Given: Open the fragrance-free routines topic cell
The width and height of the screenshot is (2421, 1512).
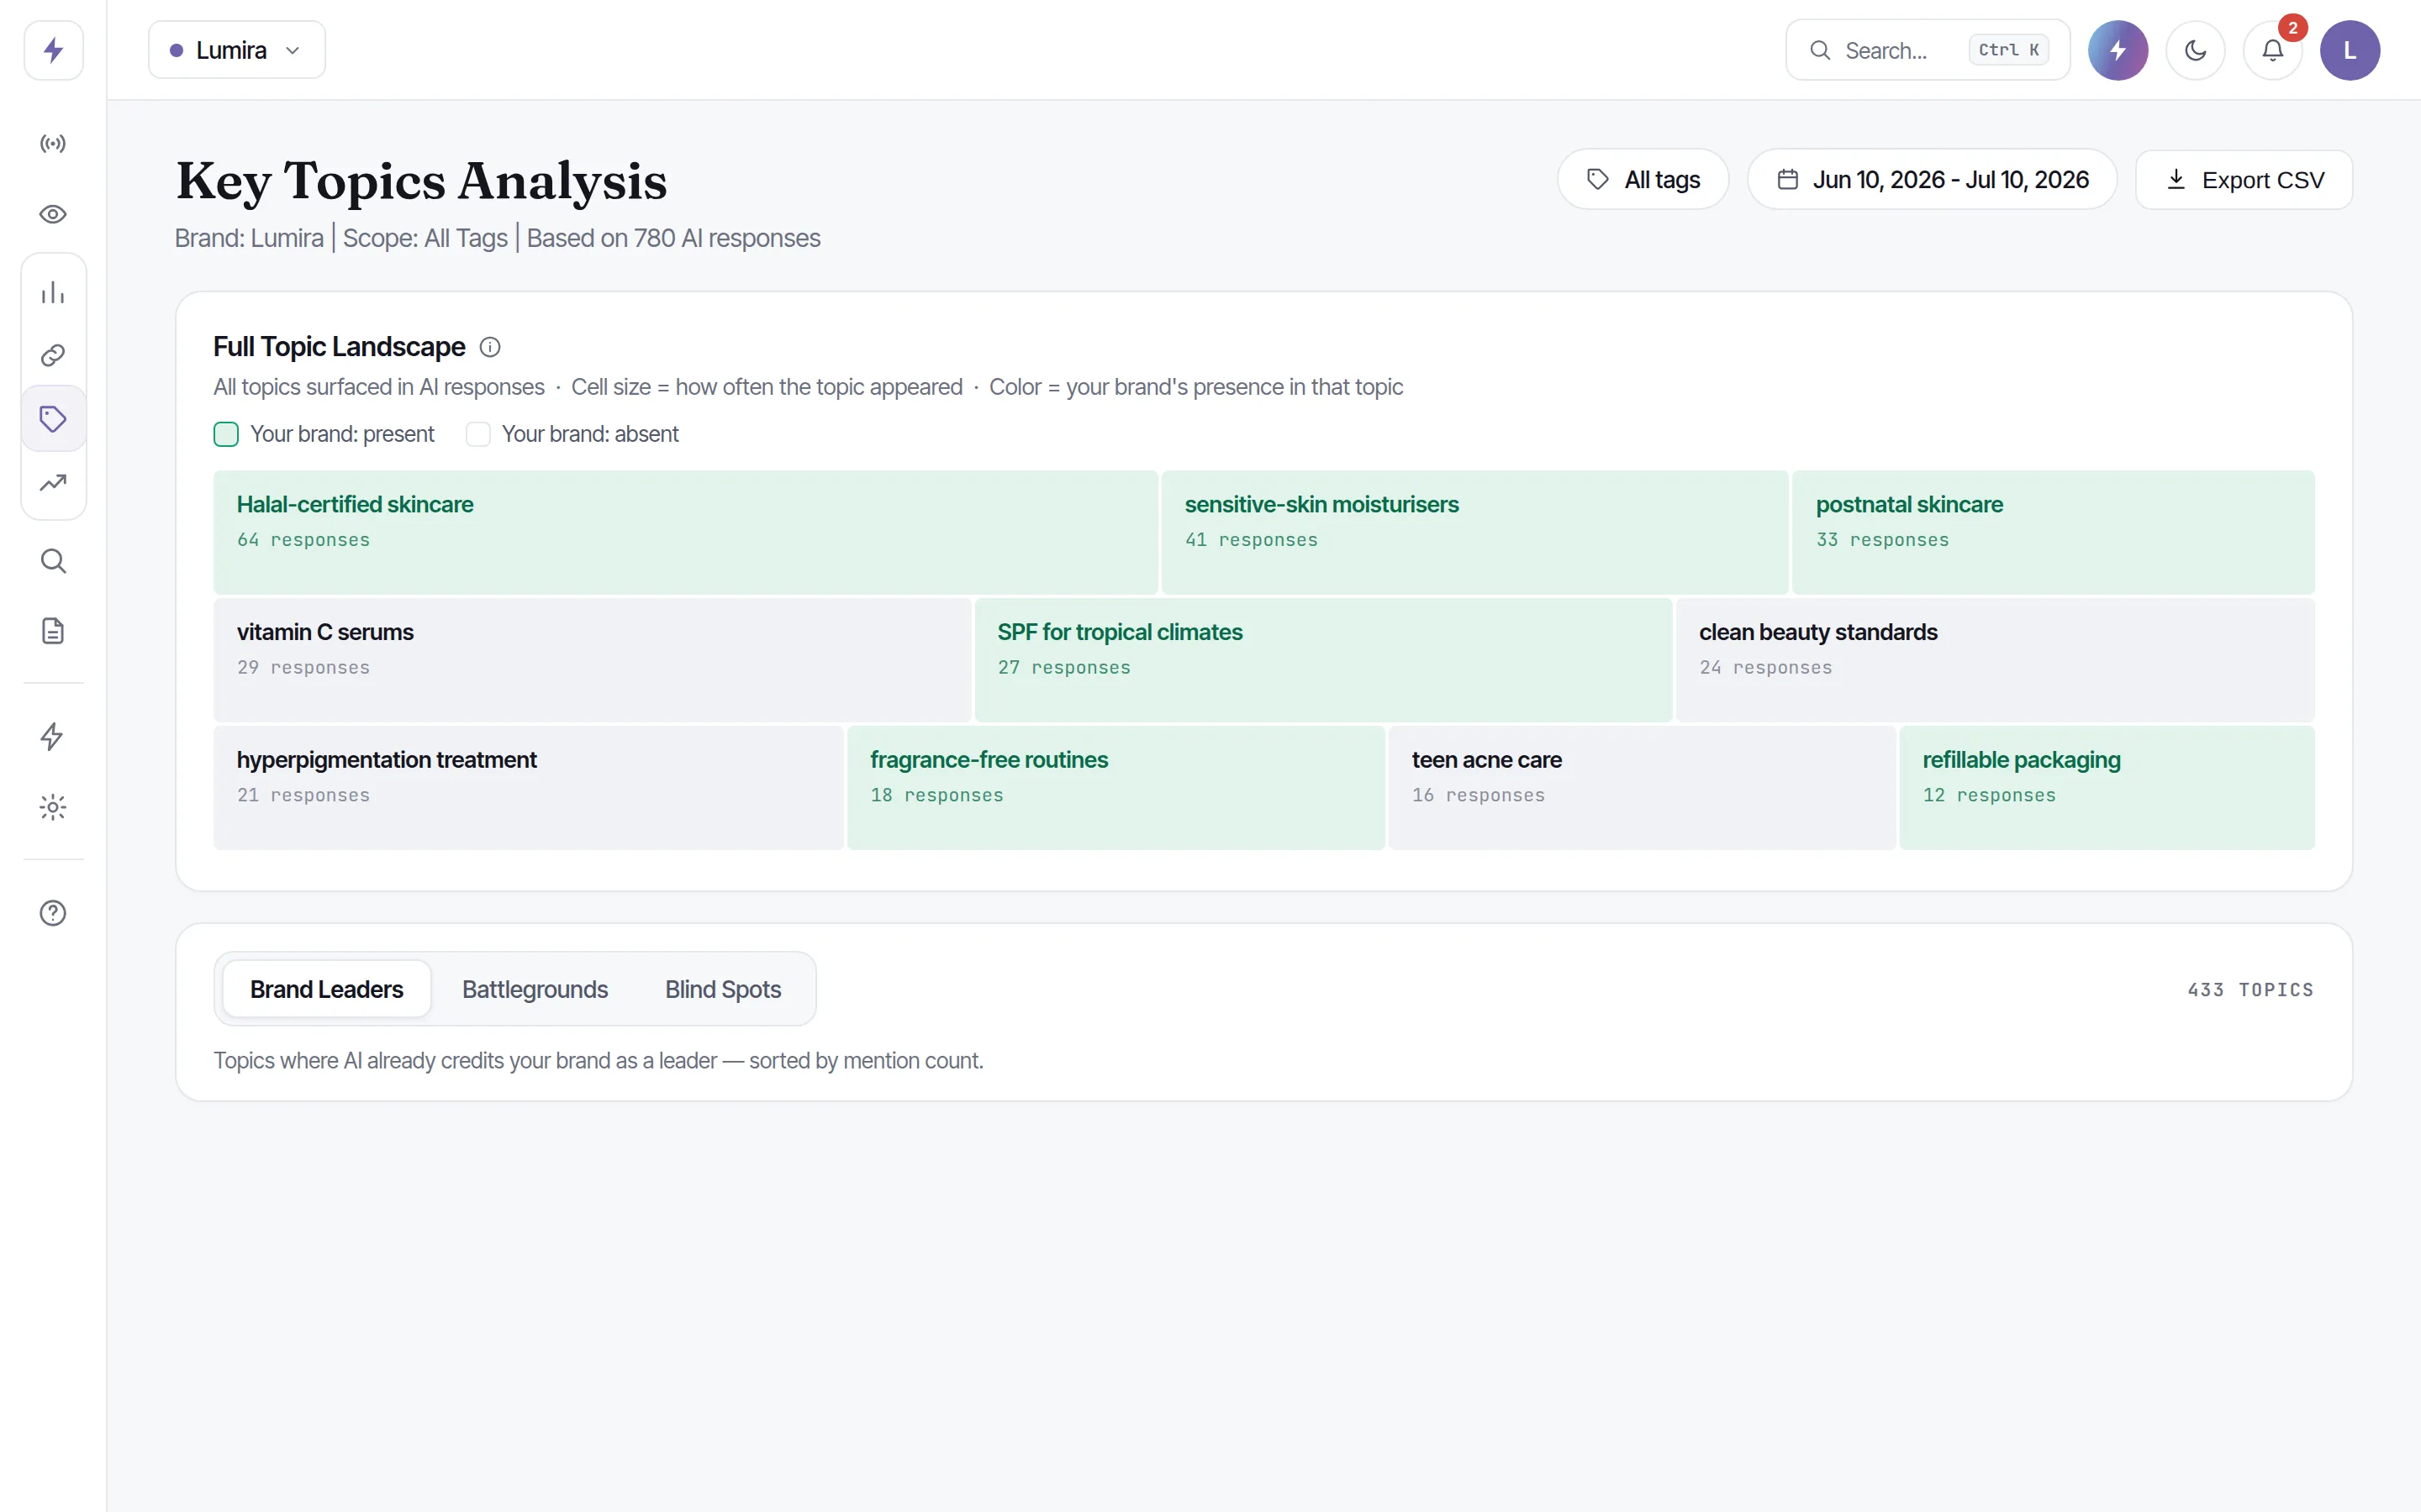Looking at the screenshot, I should coord(1116,788).
